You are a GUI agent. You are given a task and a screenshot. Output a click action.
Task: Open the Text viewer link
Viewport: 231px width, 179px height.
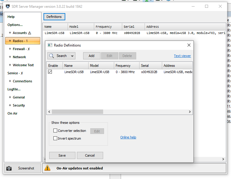182,56
